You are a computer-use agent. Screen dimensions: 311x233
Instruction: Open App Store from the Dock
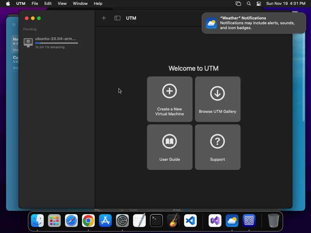point(105,220)
